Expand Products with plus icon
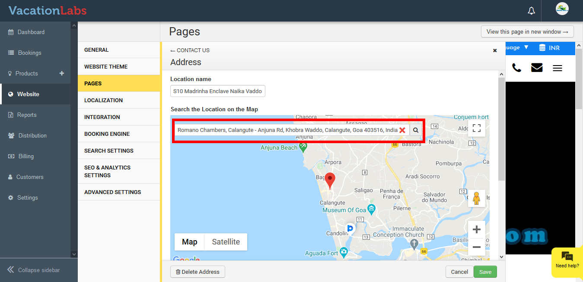The height and width of the screenshot is (282, 583). (62, 73)
